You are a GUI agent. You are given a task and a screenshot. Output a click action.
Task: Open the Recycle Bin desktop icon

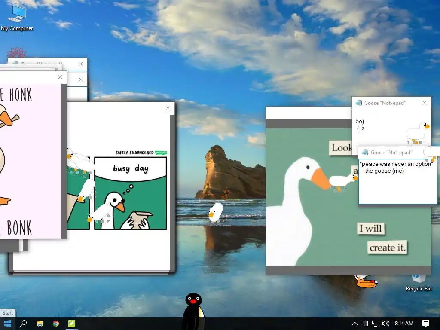pyautogui.click(x=419, y=283)
